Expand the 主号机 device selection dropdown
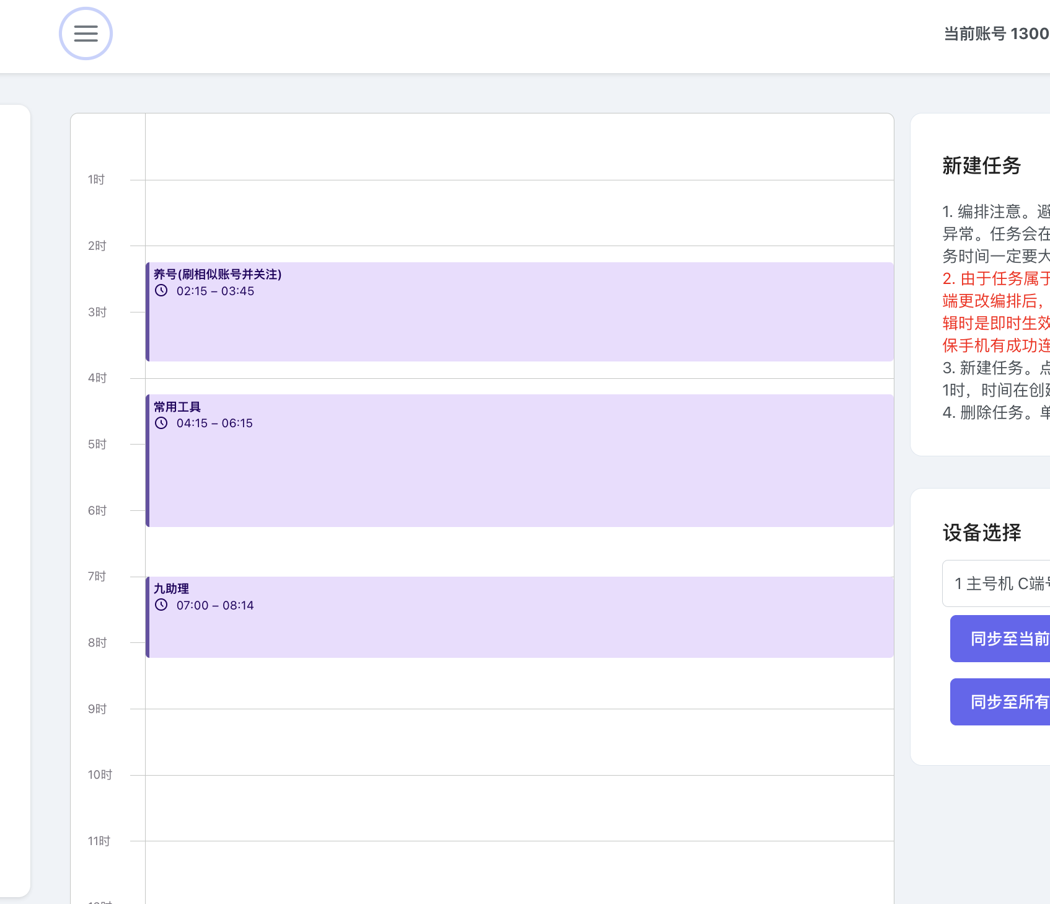 tap(996, 583)
